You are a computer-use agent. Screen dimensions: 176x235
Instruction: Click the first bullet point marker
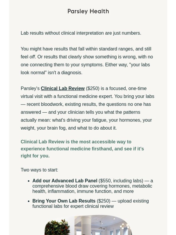[x=29, y=181]
